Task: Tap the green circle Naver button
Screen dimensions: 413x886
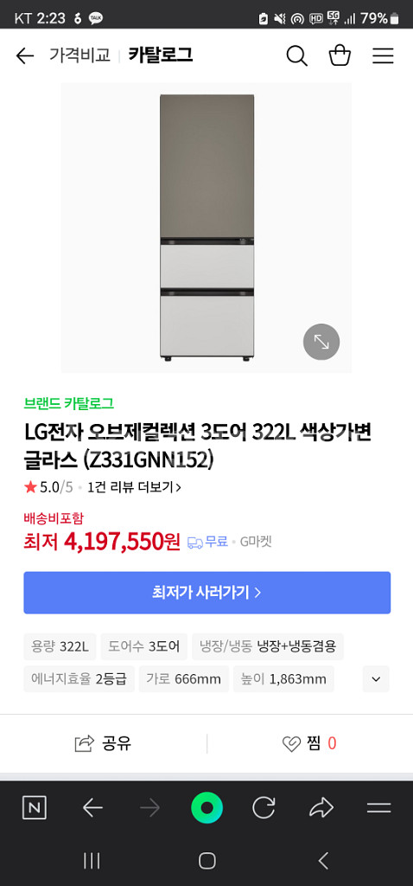Action: tap(207, 808)
